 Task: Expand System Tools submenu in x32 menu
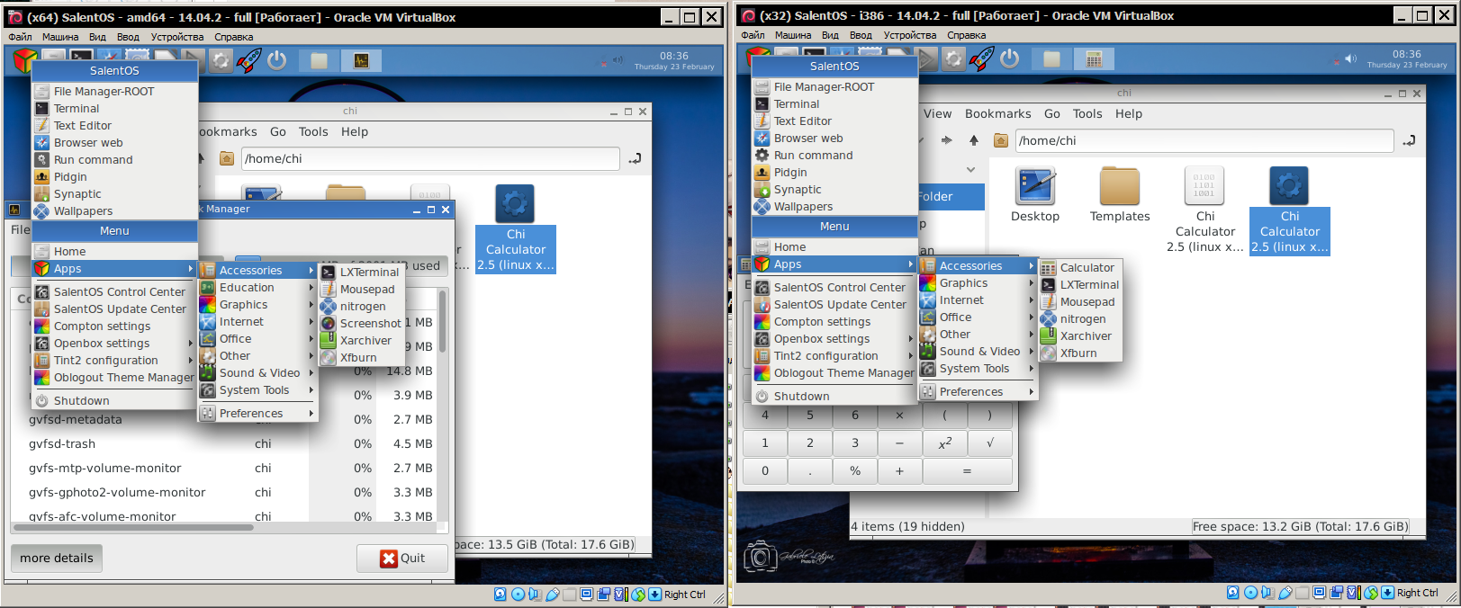(978, 369)
